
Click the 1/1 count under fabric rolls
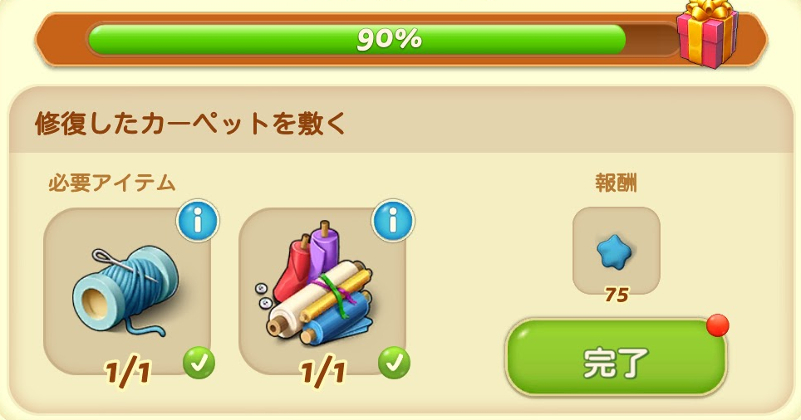pyautogui.click(x=323, y=372)
